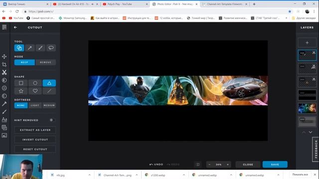The height and width of the screenshot is (179, 319).
Task: Click Invert Cutout button
Action: (35, 140)
